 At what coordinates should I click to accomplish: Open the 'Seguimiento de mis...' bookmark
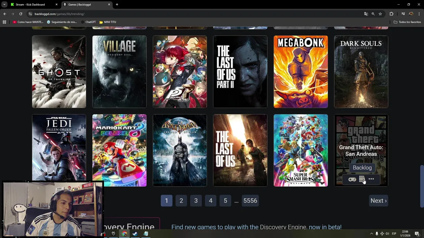pos(62,22)
